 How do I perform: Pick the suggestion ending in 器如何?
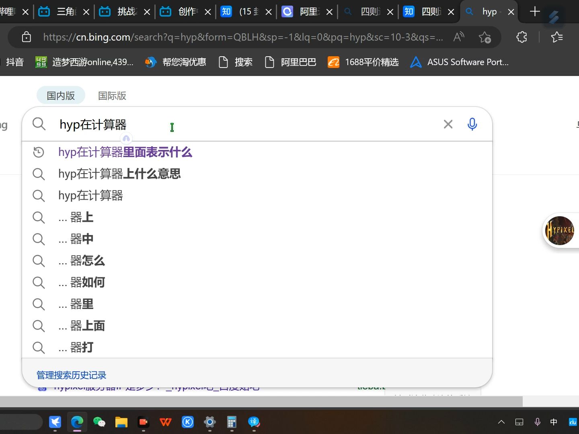coord(82,283)
